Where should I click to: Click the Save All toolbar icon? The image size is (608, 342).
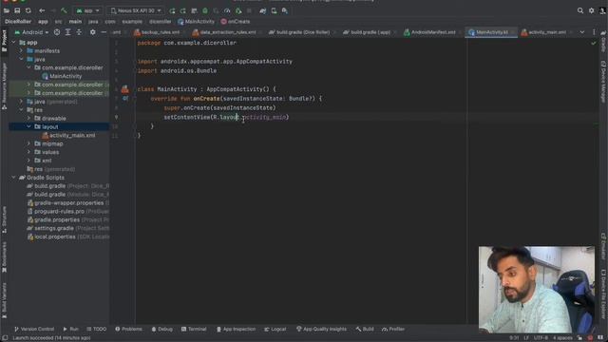17,10
